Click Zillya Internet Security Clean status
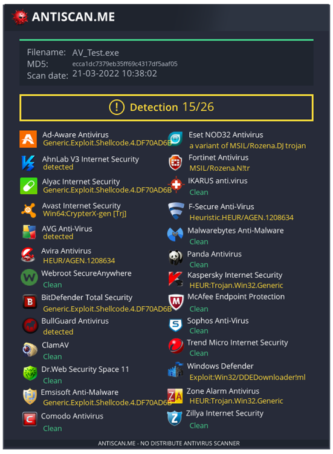 (x=199, y=426)
